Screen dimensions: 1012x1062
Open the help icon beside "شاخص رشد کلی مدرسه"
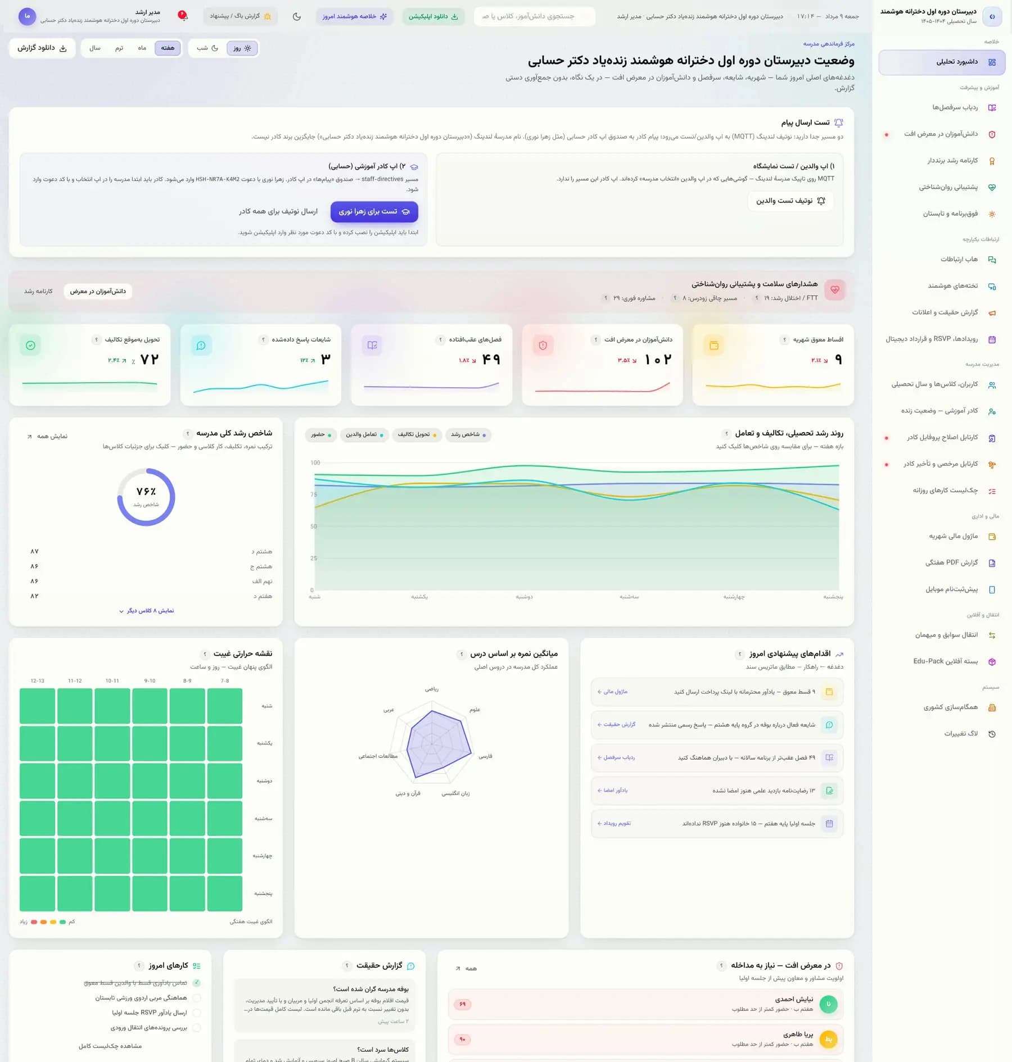188,433
